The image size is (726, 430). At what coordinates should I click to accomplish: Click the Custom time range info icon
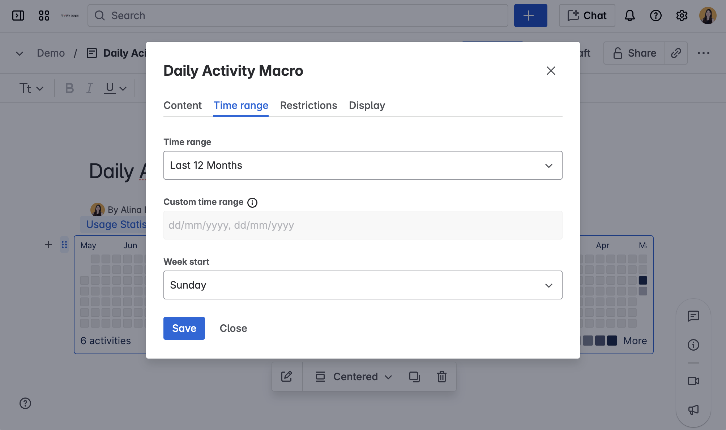[x=252, y=202]
